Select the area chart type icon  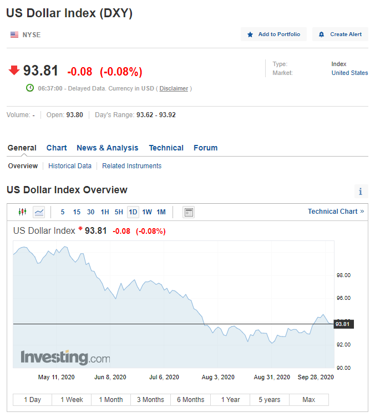(x=39, y=212)
